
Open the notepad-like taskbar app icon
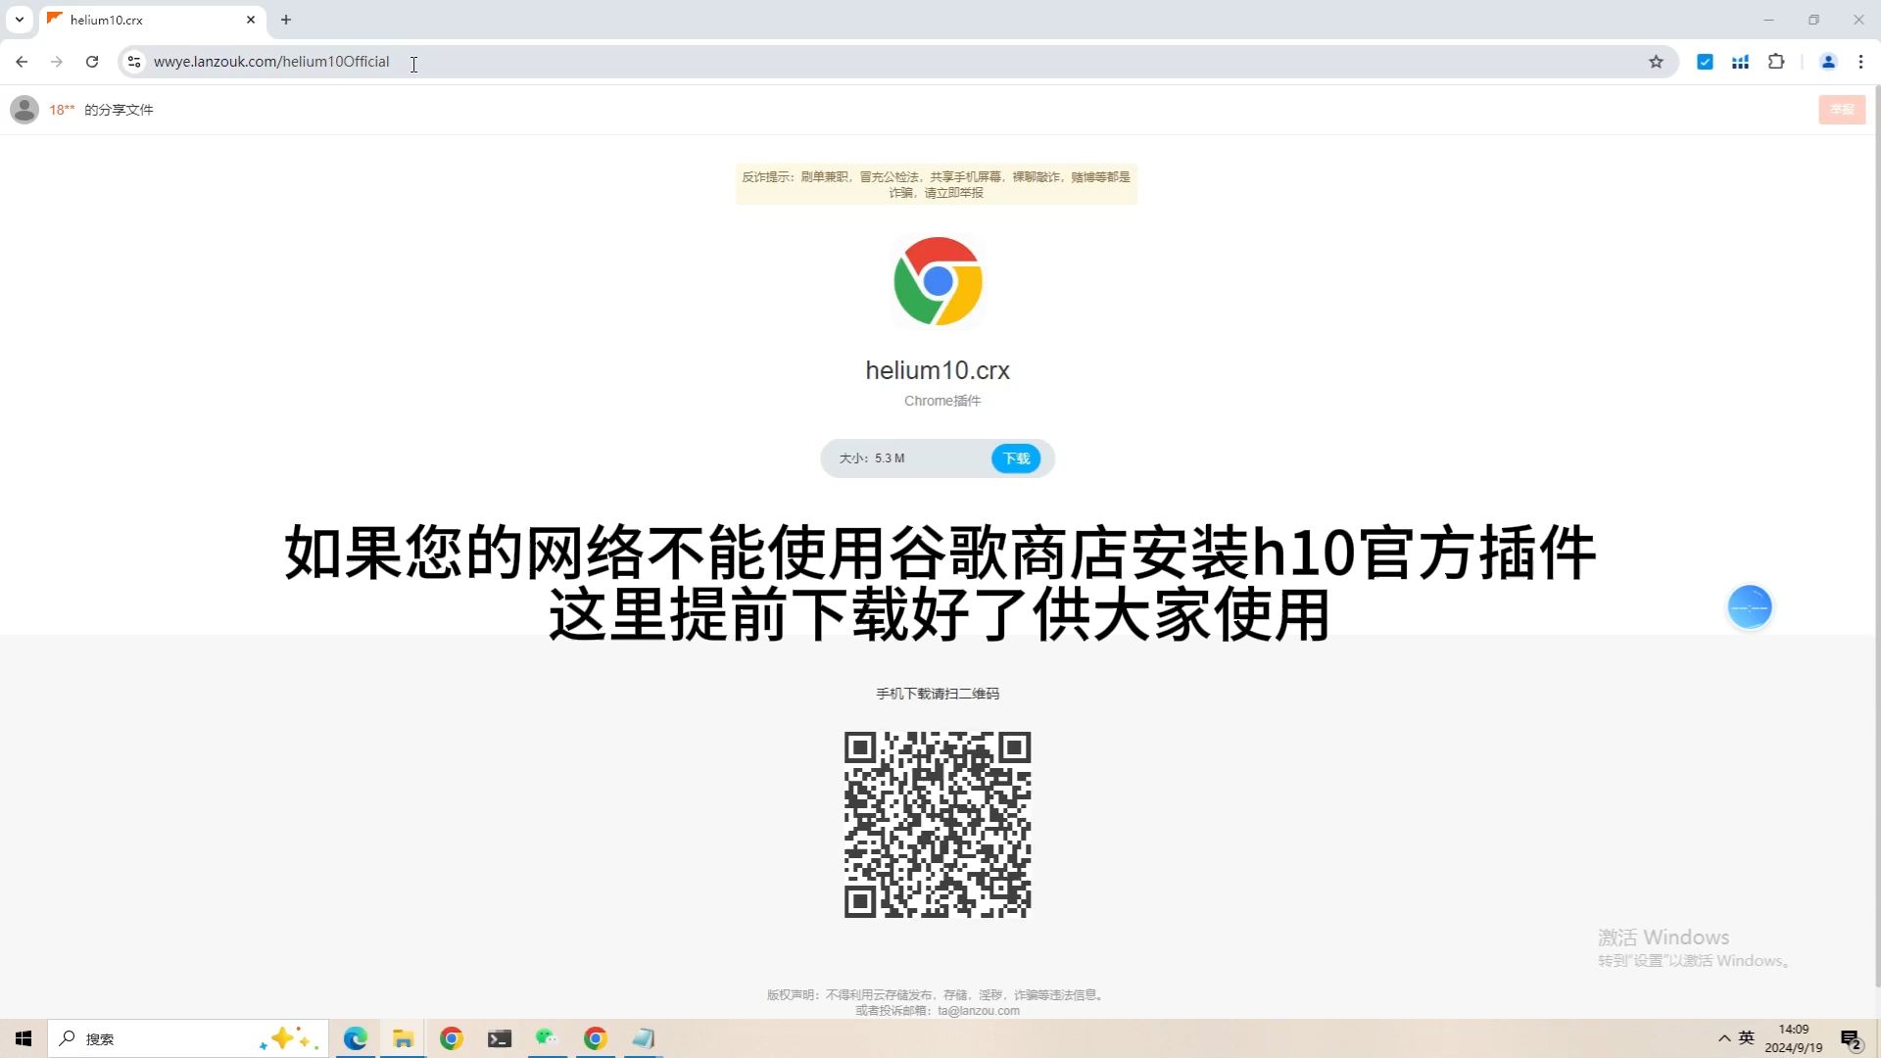point(643,1038)
